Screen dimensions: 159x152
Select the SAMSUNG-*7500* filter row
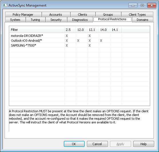click(x=79, y=45)
